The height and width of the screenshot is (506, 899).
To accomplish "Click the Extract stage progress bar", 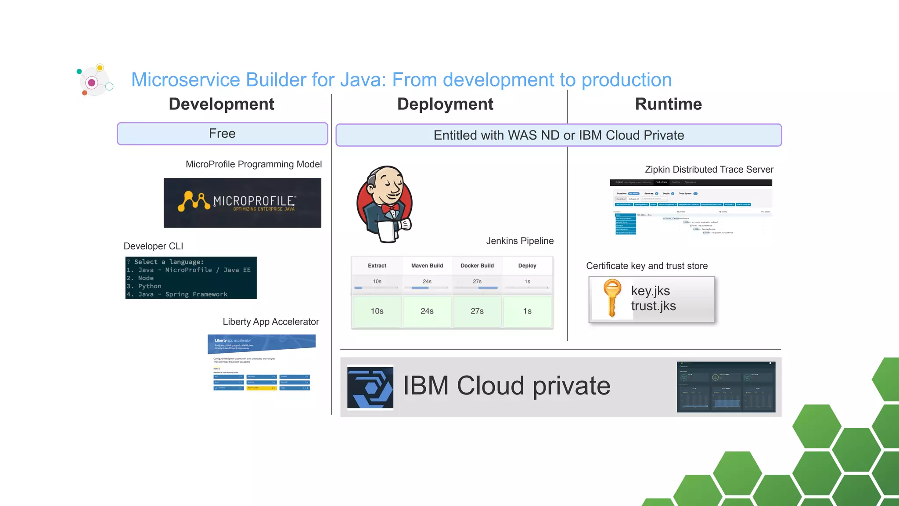I will click(x=376, y=288).
